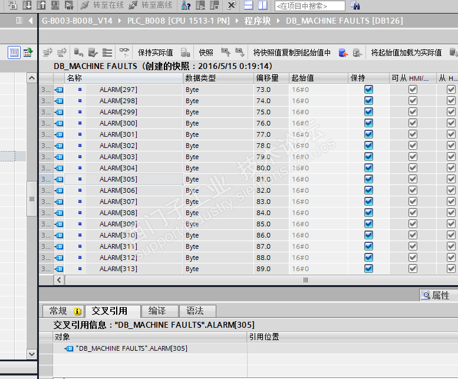458x379 pixels.
Task: Click 将起始值加载为实际值 button
Action: pyautogui.click(x=406, y=52)
